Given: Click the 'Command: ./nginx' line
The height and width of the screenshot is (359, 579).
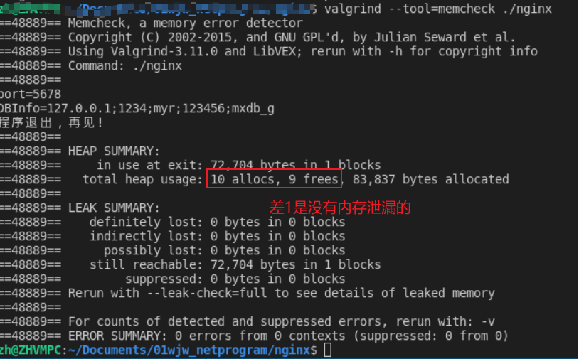Looking at the screenshot, I should pos(124,65).
